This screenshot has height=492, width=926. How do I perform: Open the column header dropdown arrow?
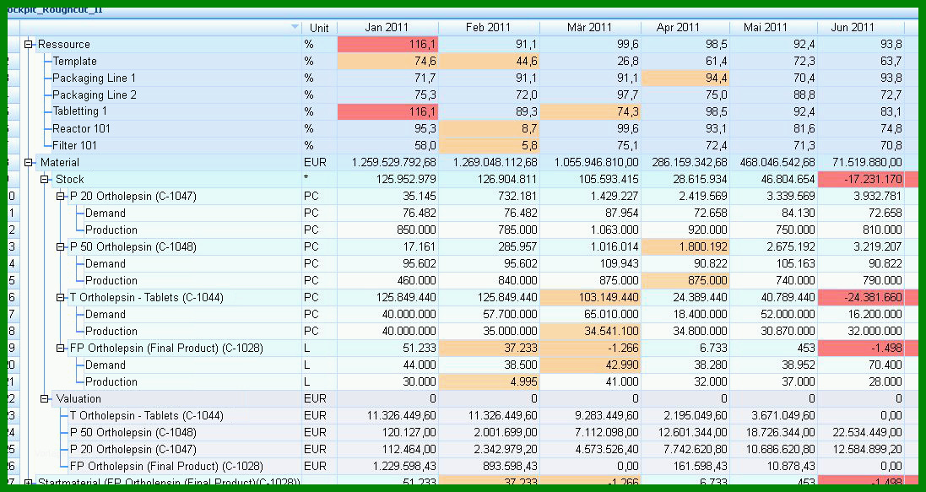click(x=295, y=27)
